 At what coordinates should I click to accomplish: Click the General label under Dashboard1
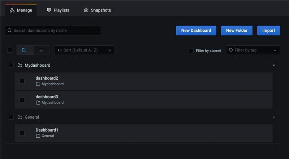click(48, 136)
